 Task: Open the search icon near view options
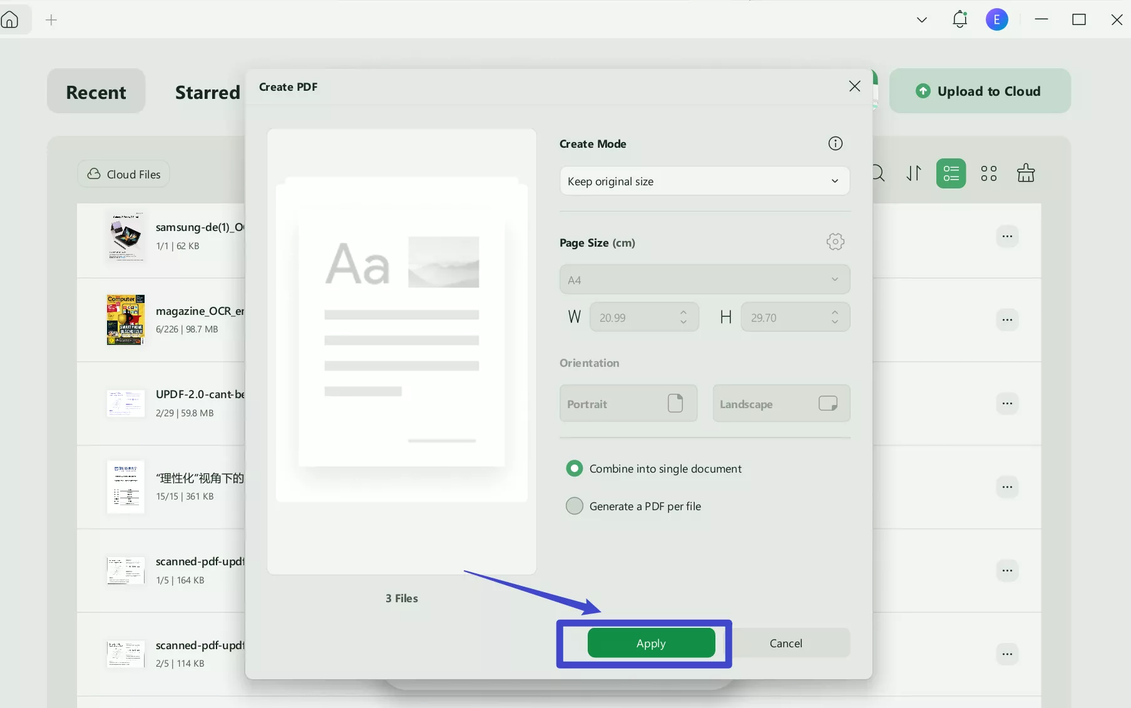(x=878, y=173)
